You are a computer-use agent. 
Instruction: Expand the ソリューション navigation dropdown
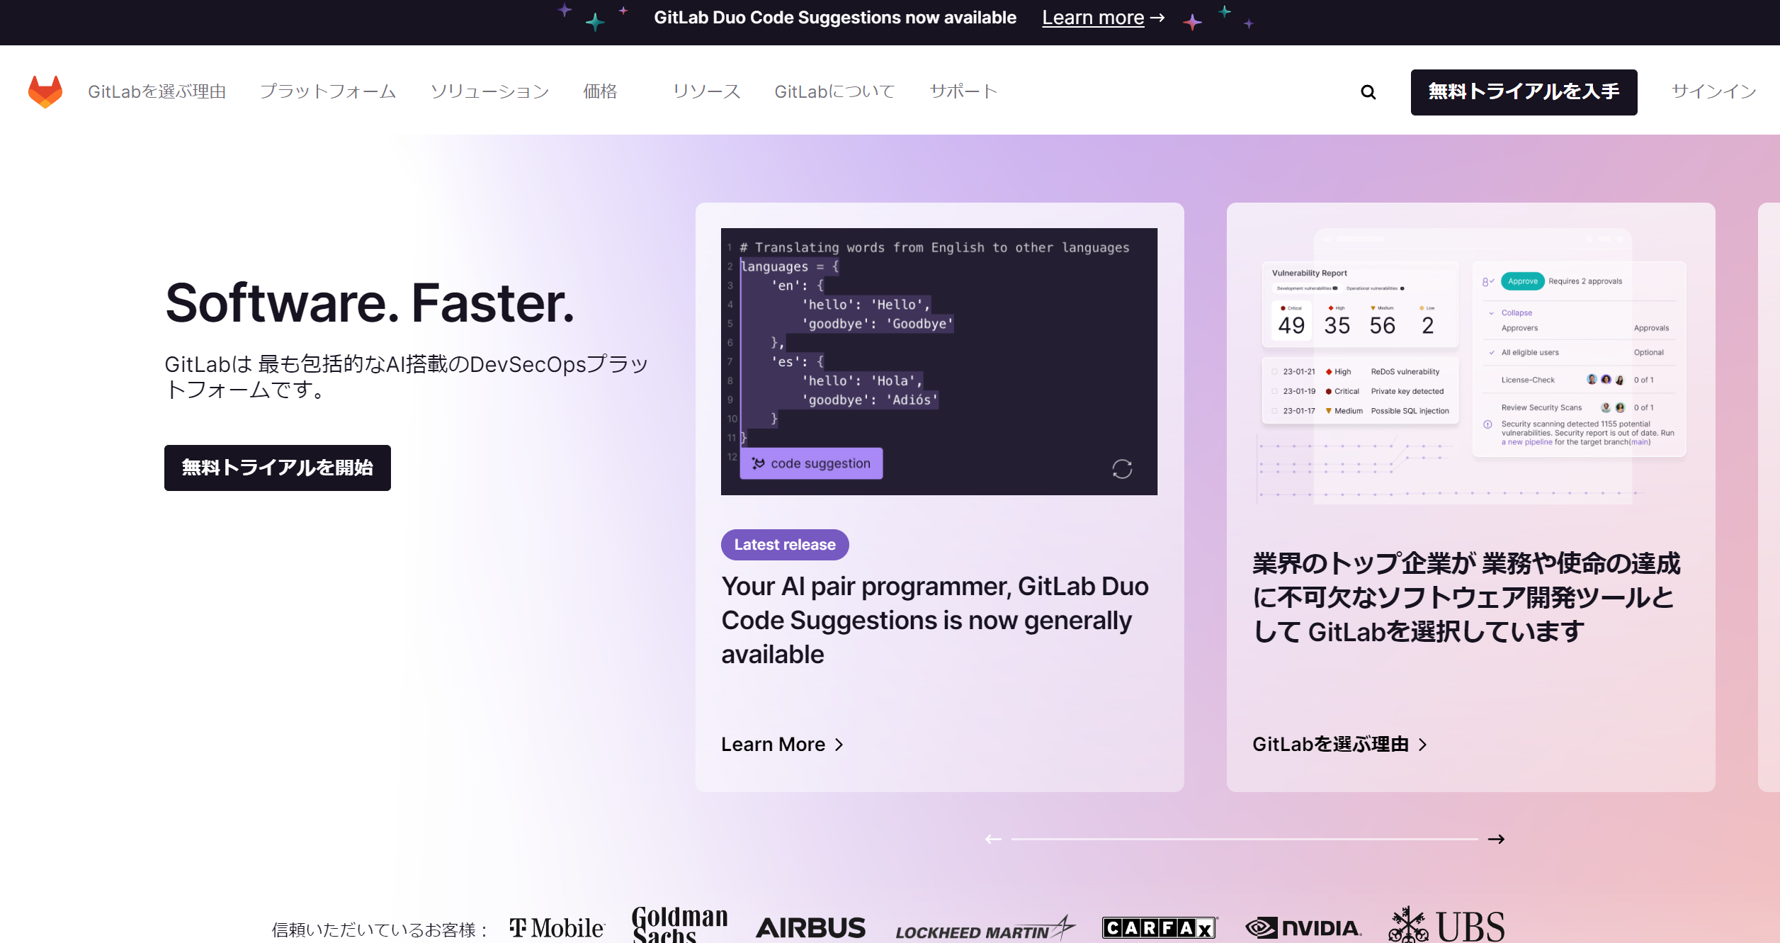489,91
